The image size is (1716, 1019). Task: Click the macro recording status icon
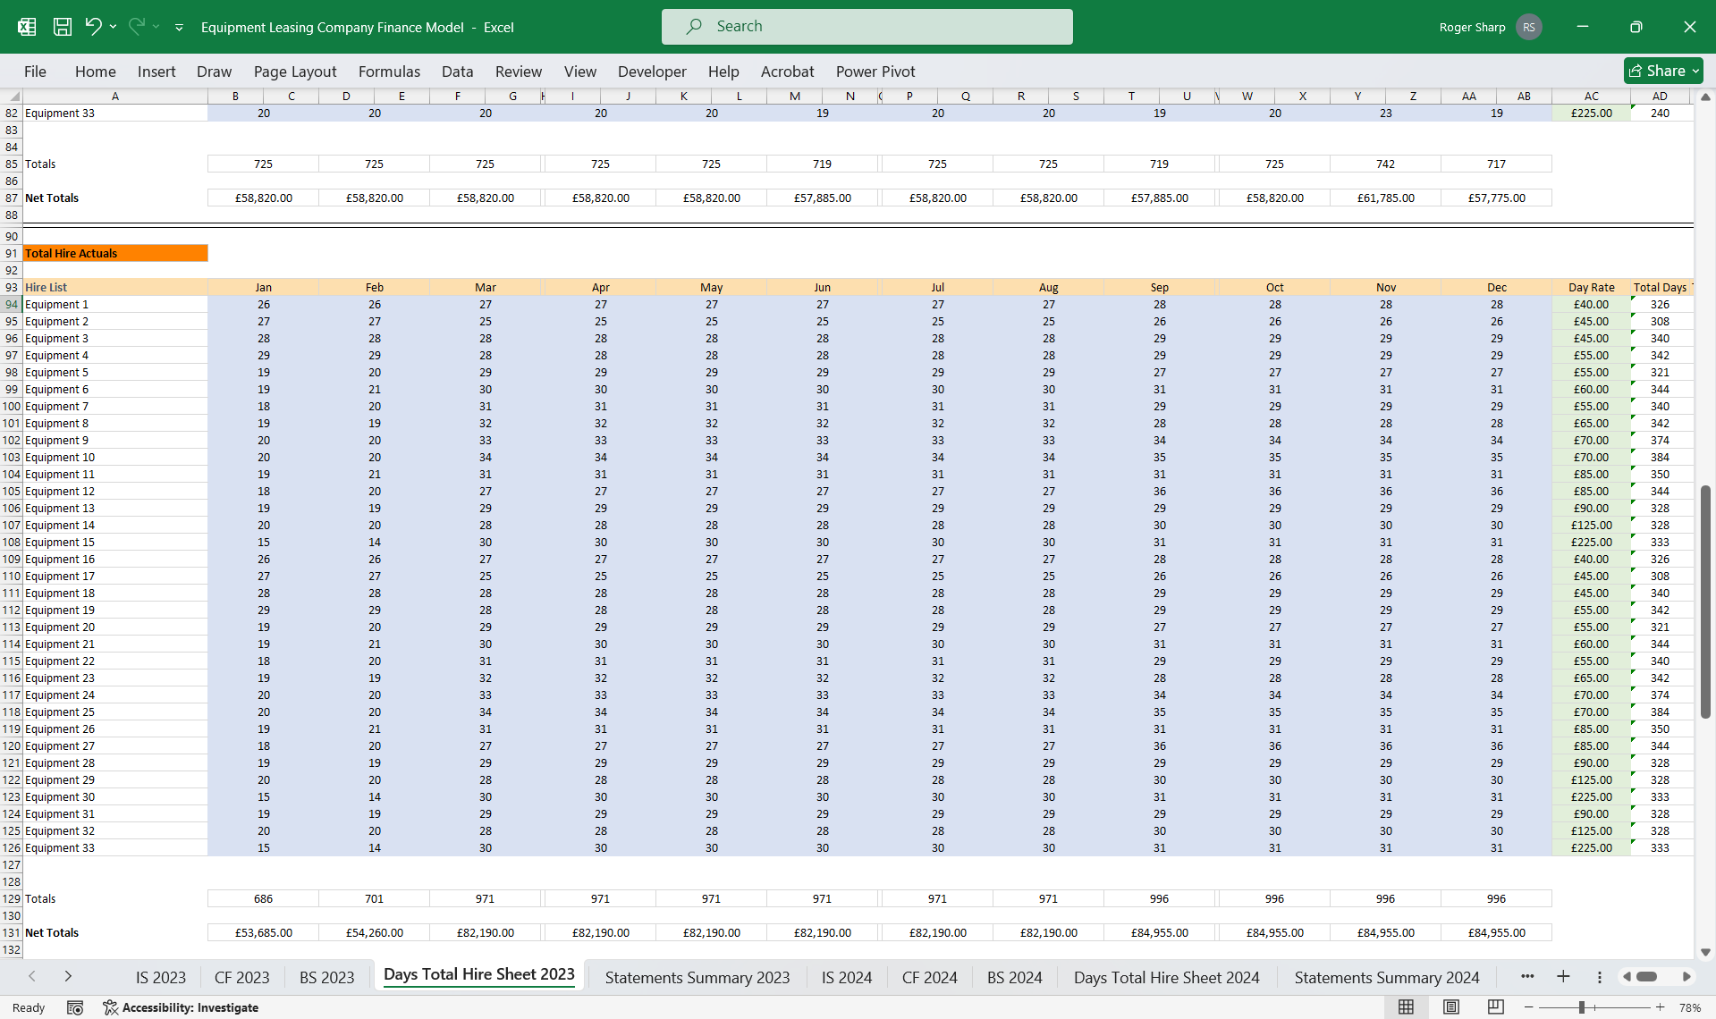[x=75, y=1007]
